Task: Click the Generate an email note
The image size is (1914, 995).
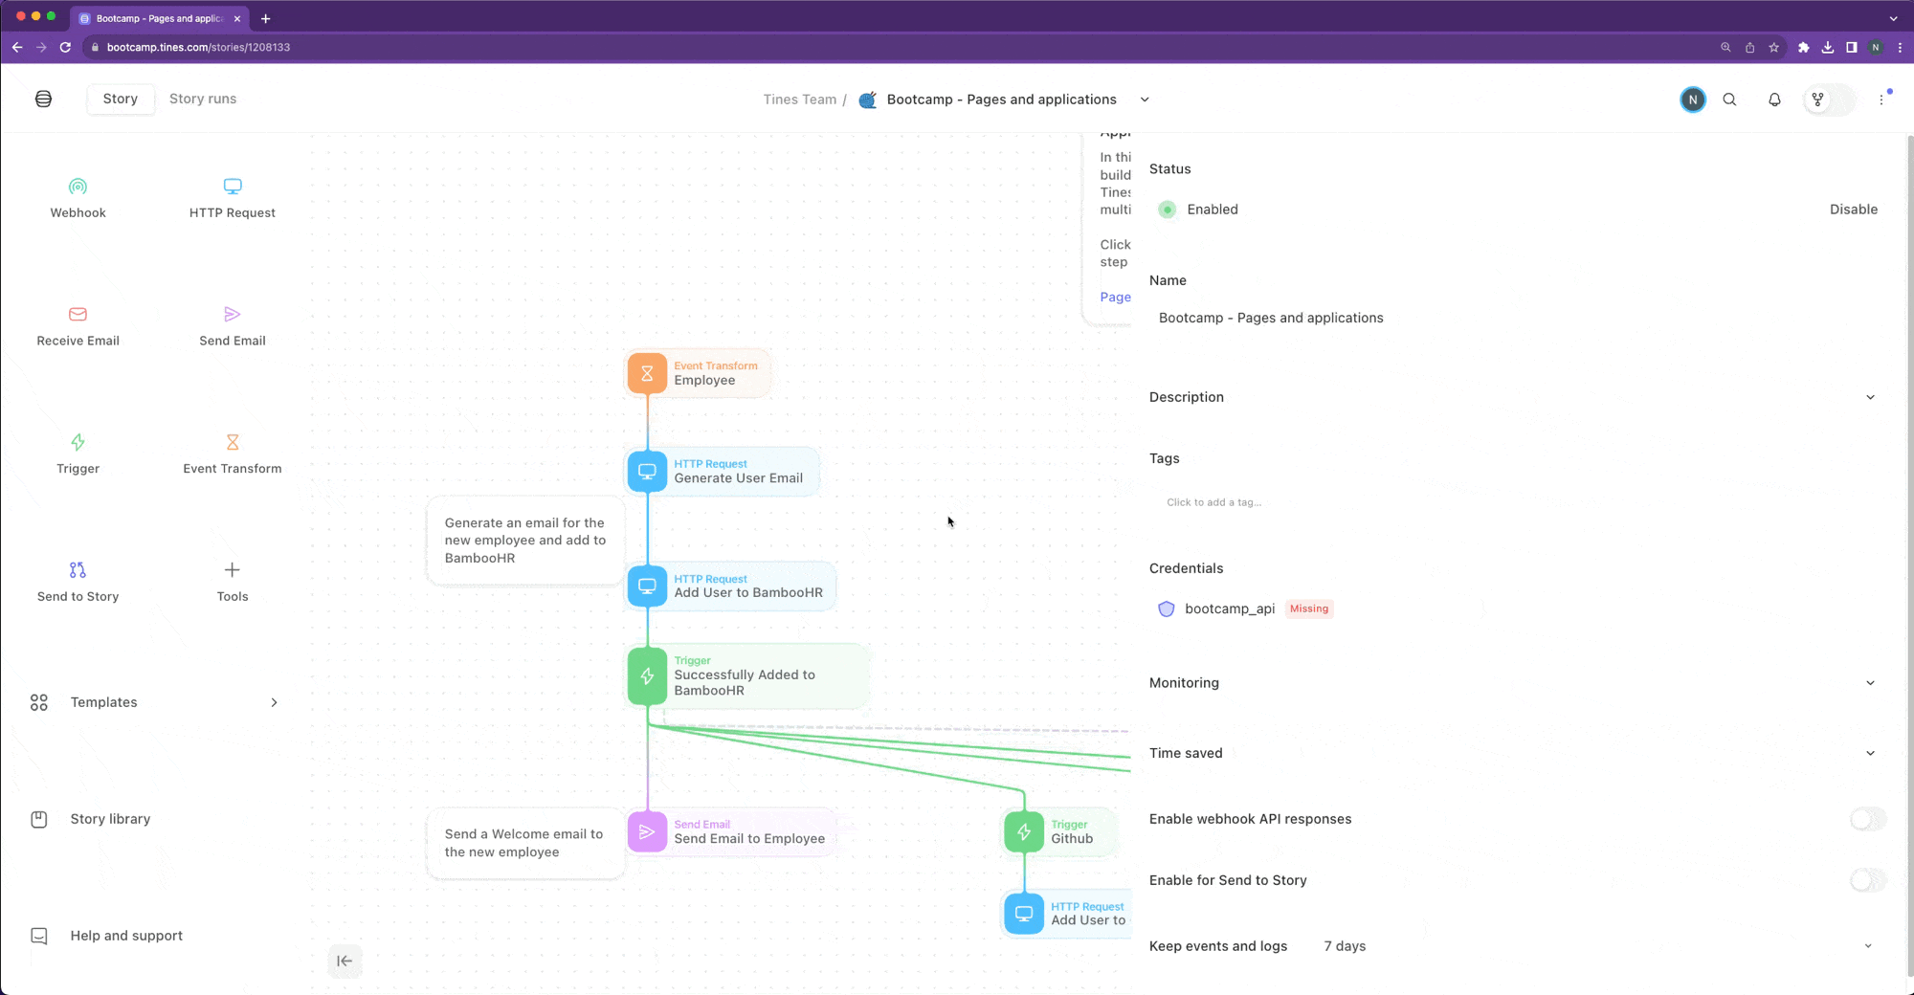Action: click(x=524, y=541)
